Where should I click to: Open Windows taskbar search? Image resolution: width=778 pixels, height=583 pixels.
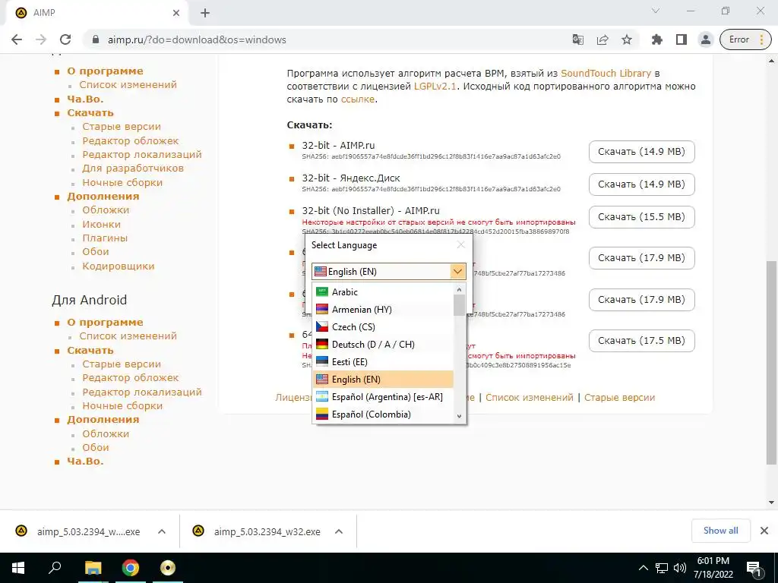coord(55,568)
